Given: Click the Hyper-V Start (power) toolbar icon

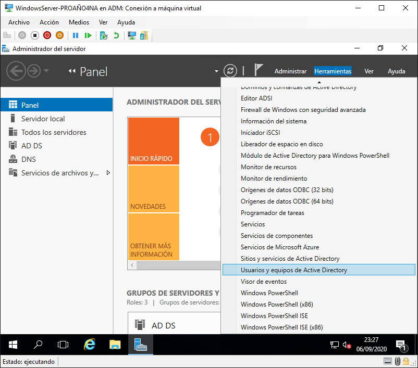Looking at the screenshot, I should [x=22, y=35].
